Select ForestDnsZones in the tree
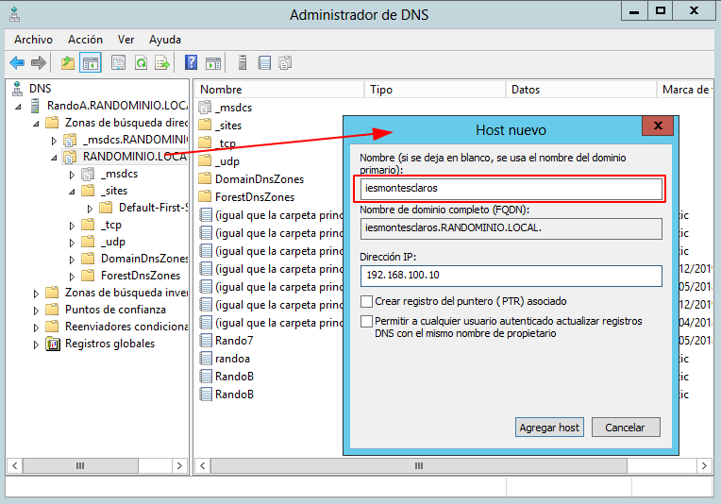Image resolution: width=721 pixels, height=504 pixels. tap(141, 276)
